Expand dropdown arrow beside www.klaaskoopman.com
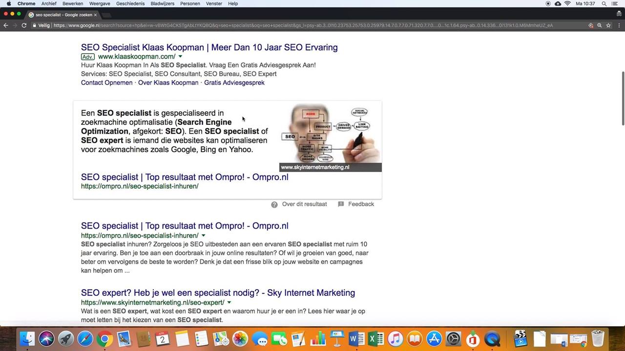 click(x=180, y=57)
